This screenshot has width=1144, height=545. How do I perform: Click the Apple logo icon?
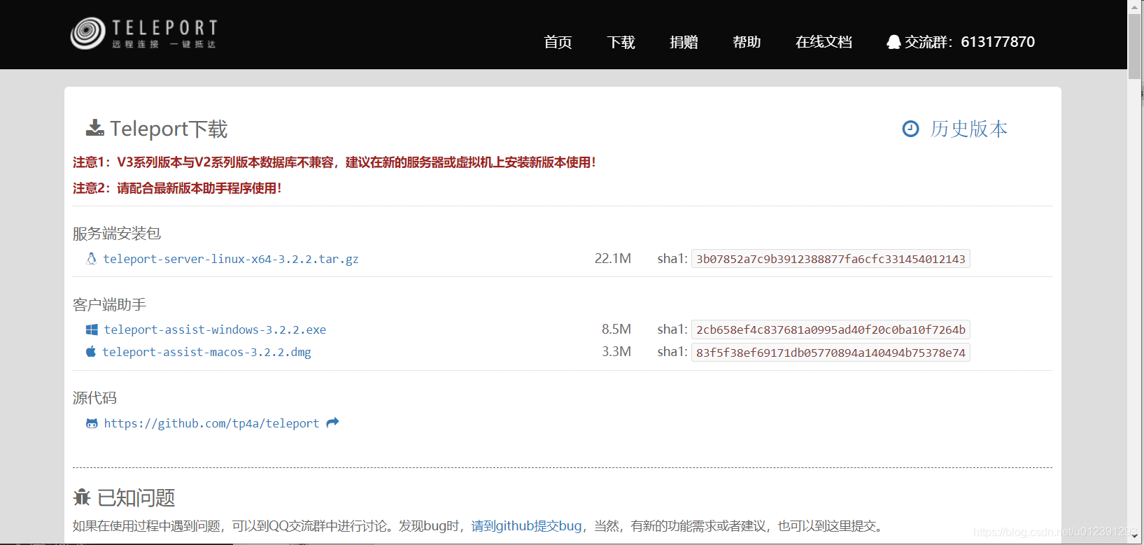91,351
